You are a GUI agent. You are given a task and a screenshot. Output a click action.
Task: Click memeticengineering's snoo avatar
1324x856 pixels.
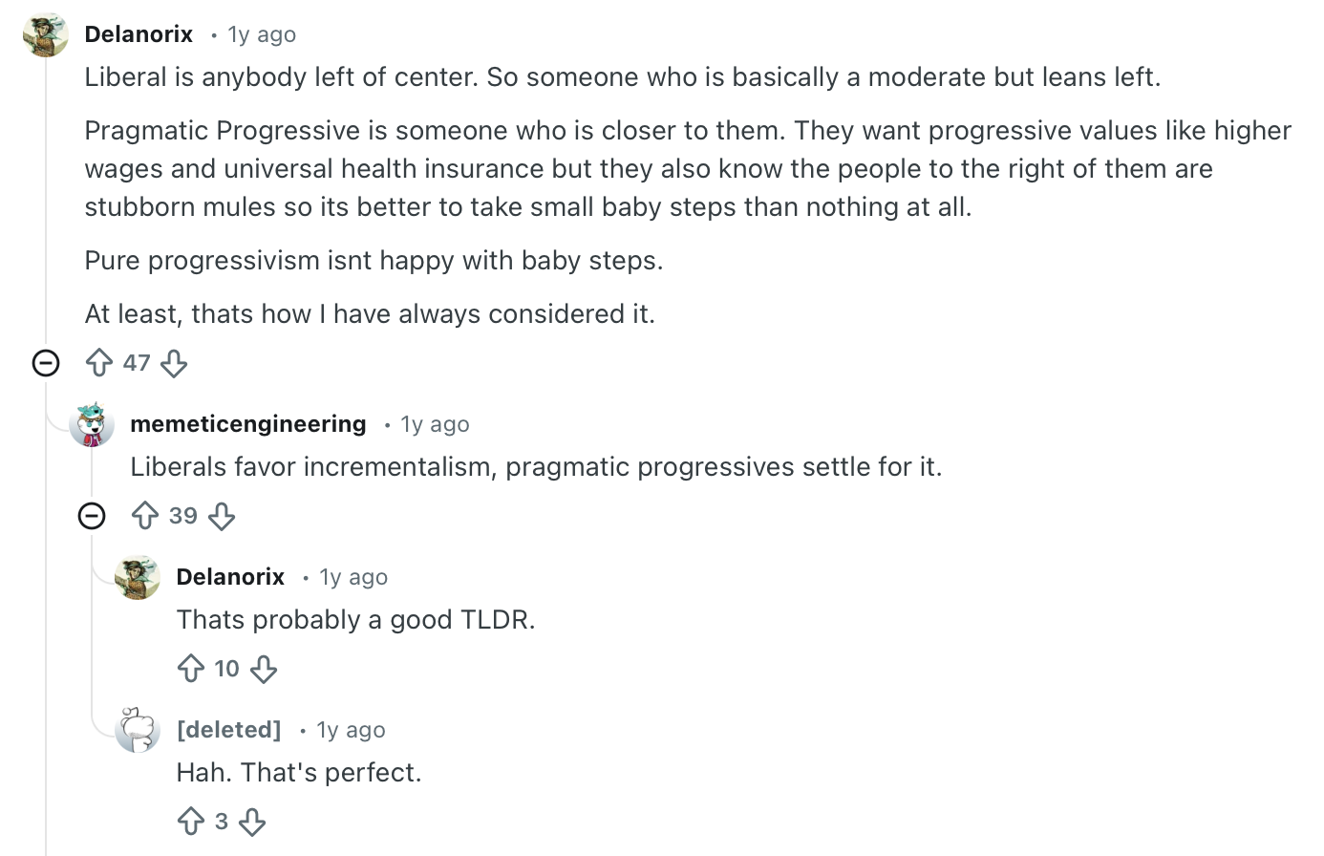92,425
